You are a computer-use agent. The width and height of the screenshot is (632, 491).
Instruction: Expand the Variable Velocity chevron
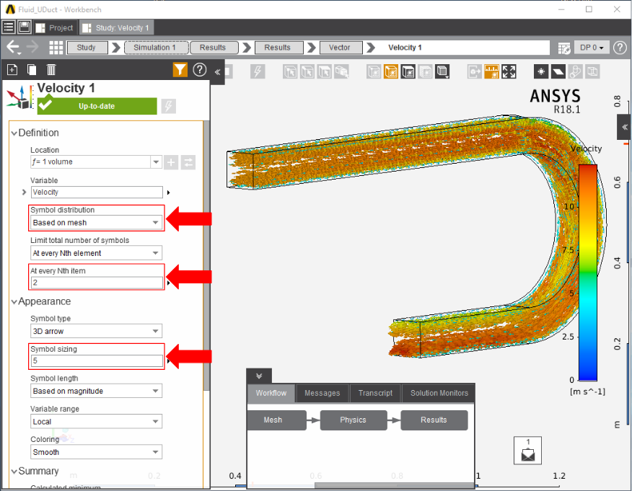(x=25, y=193)
